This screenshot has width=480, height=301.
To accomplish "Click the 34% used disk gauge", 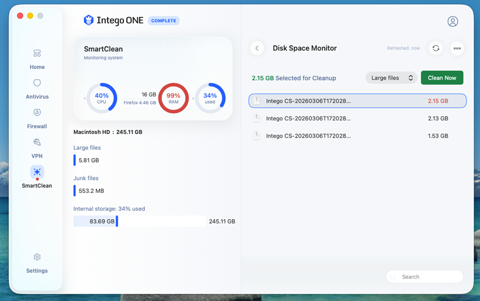I will click(x=210, y=98).
